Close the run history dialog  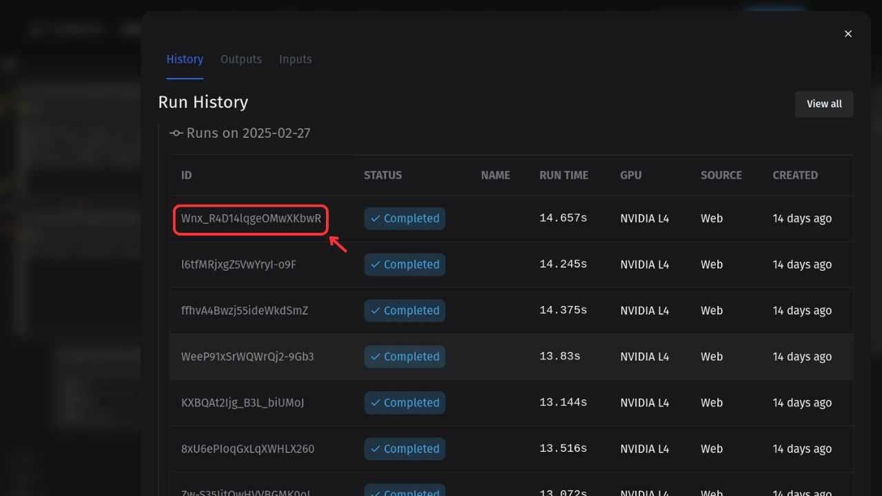coord(848,34)
